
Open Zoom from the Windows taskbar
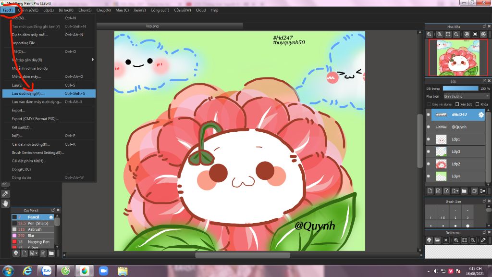[104, 271]
